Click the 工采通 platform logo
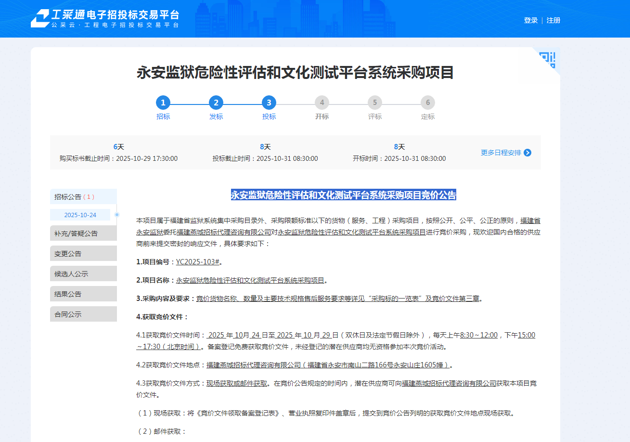630x442 pixels. 105,18
